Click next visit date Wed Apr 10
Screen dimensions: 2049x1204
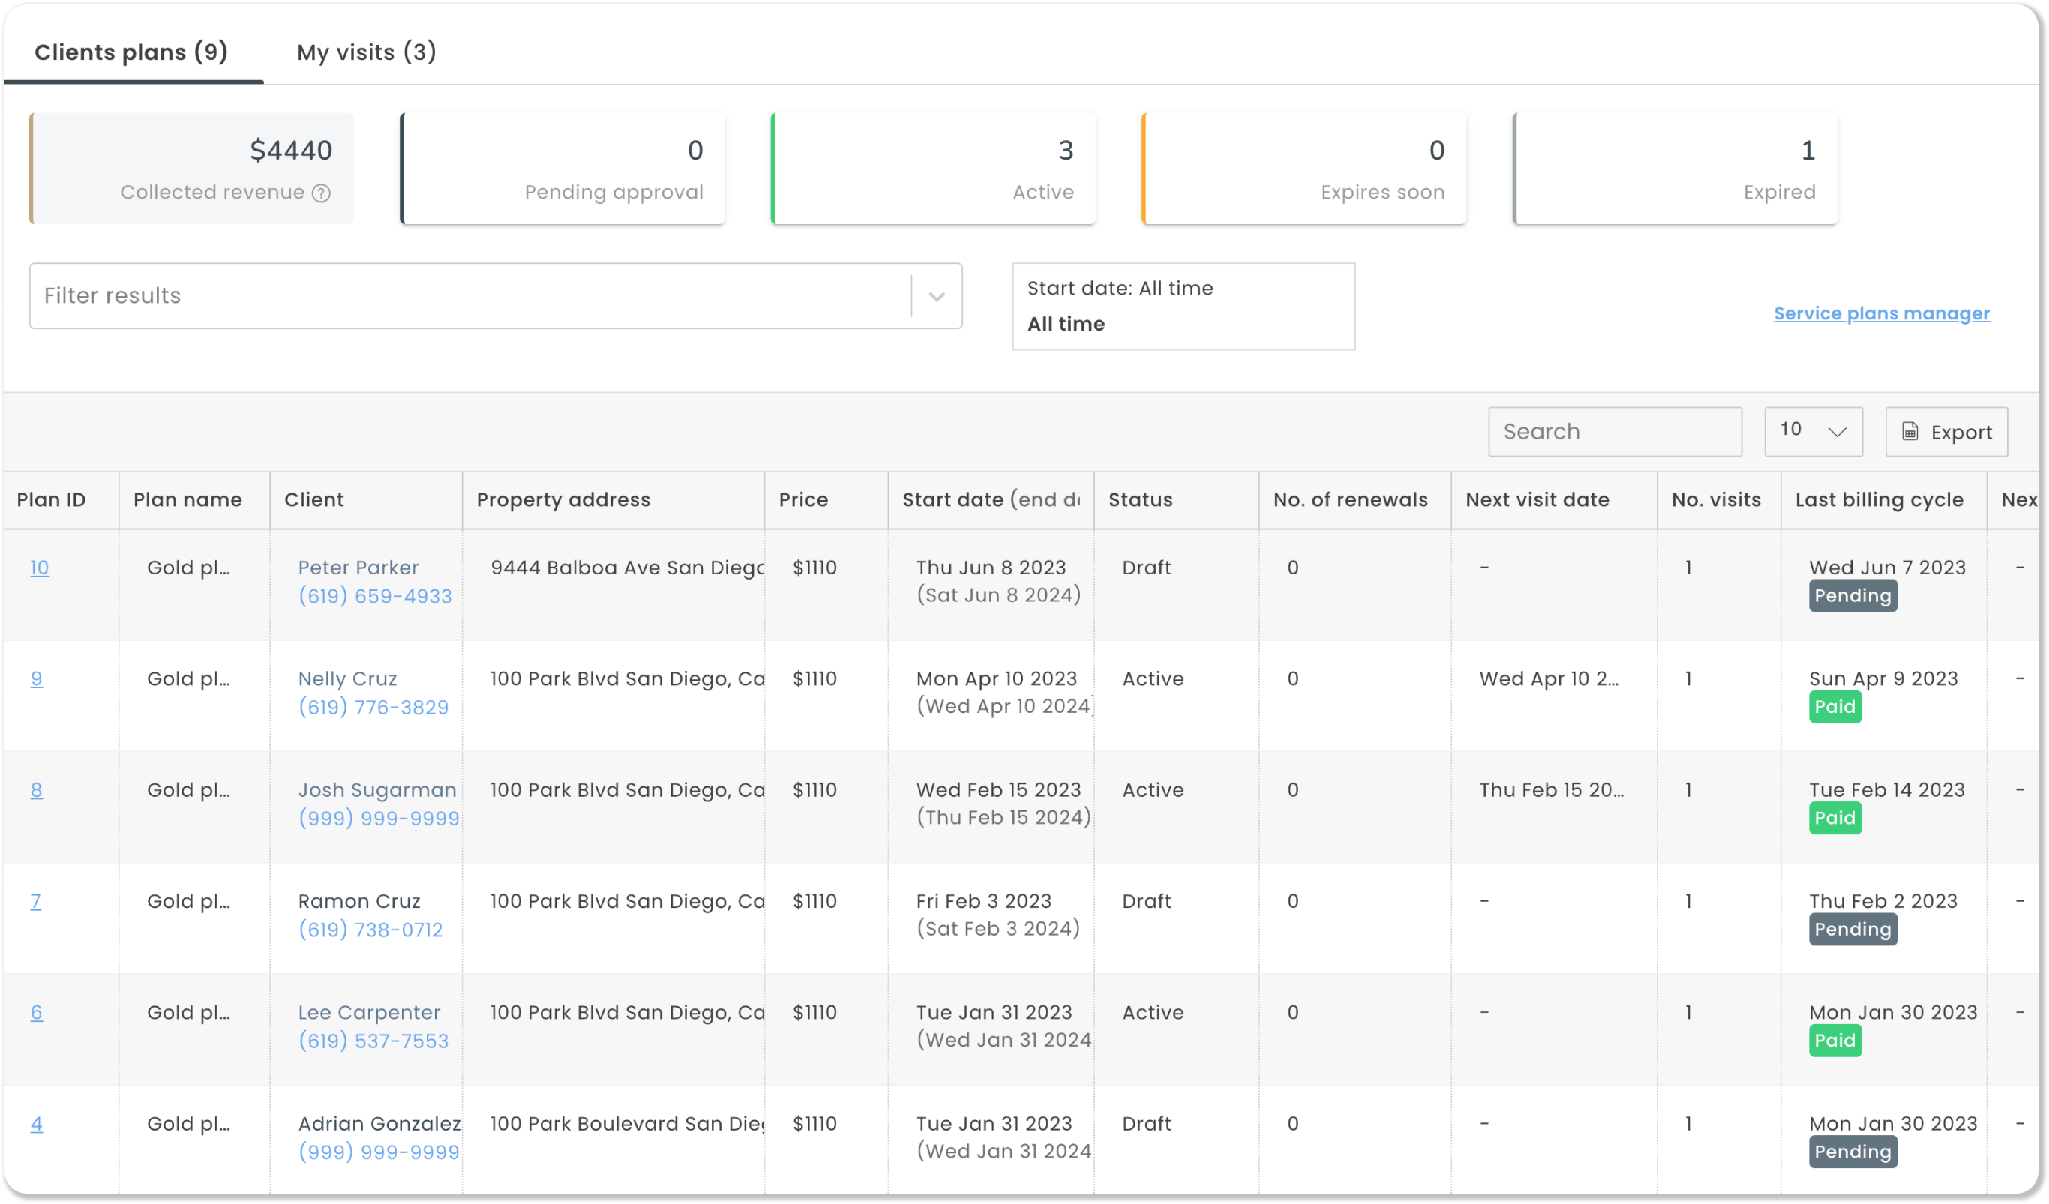click(x=1549, y=678)
